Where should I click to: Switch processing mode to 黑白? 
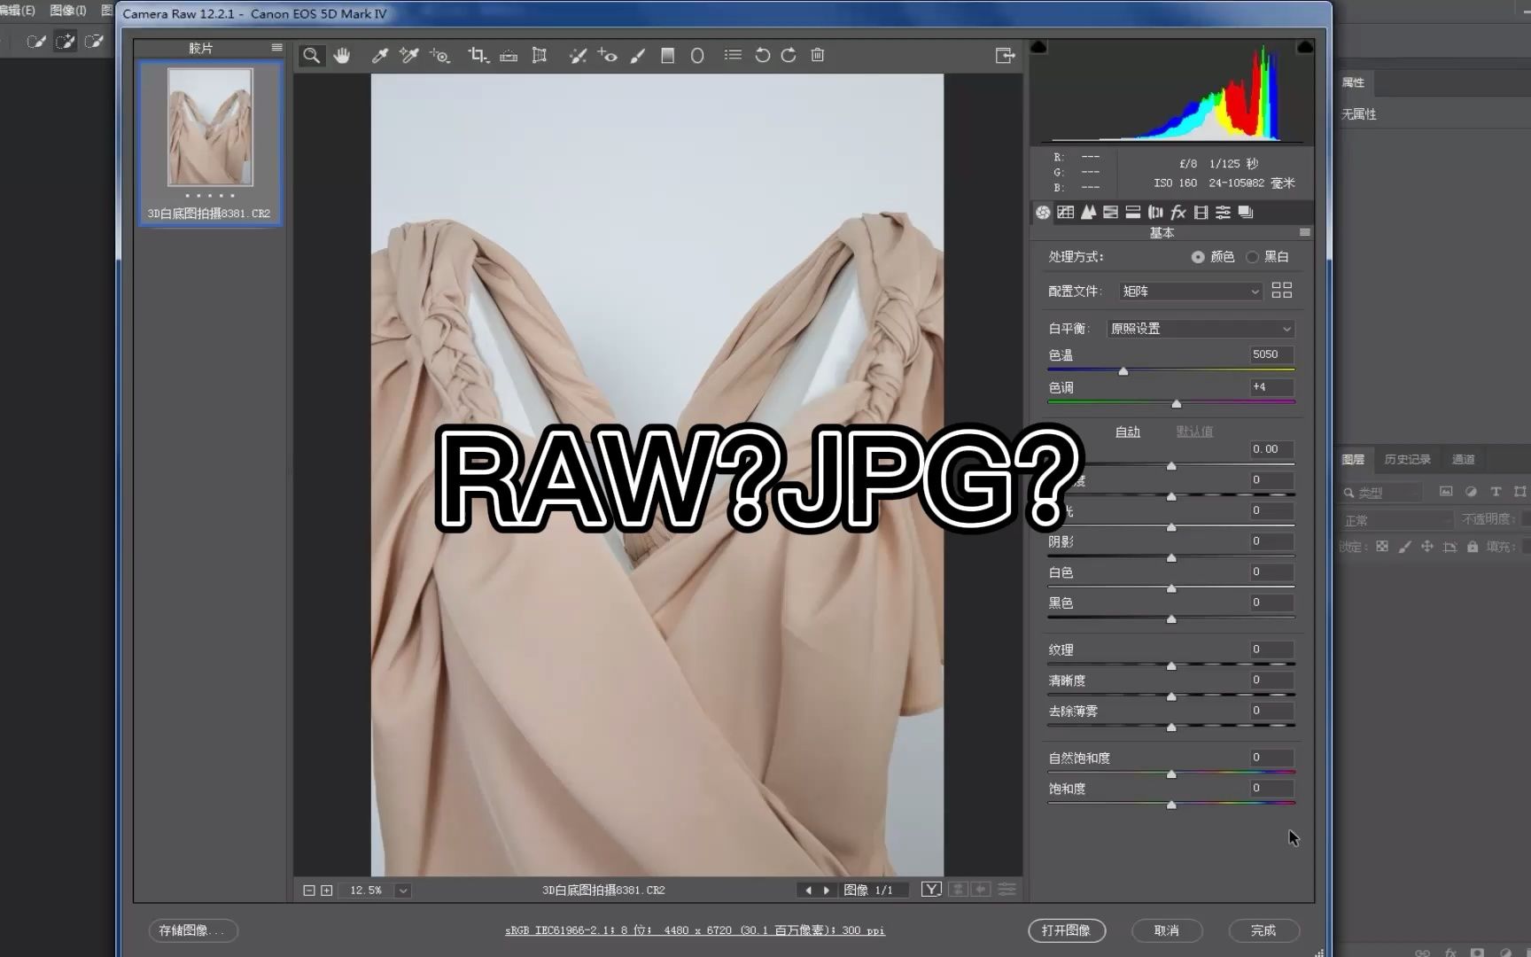click(1253, 256)
